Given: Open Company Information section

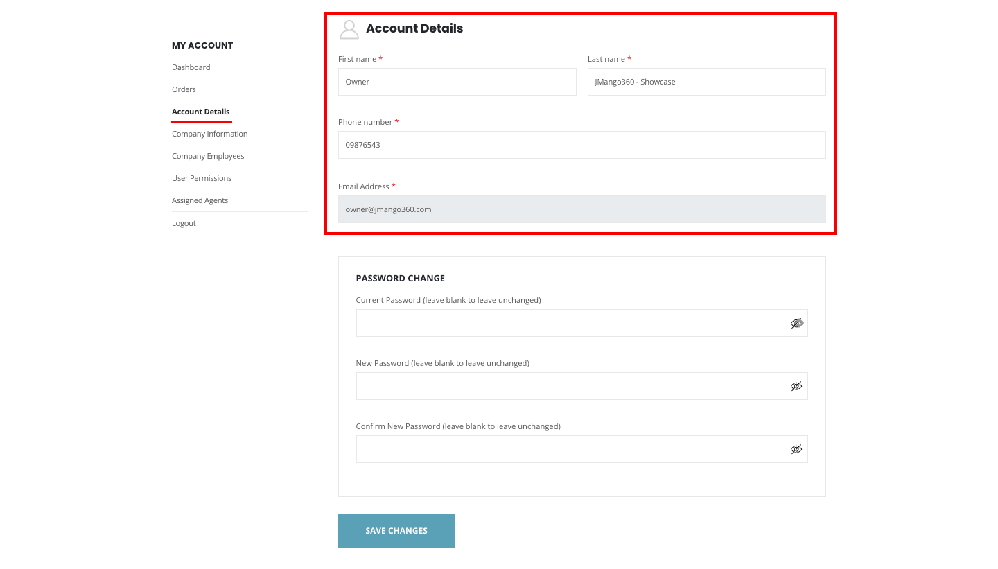Looking at the screenshot, I should point(209,134).
